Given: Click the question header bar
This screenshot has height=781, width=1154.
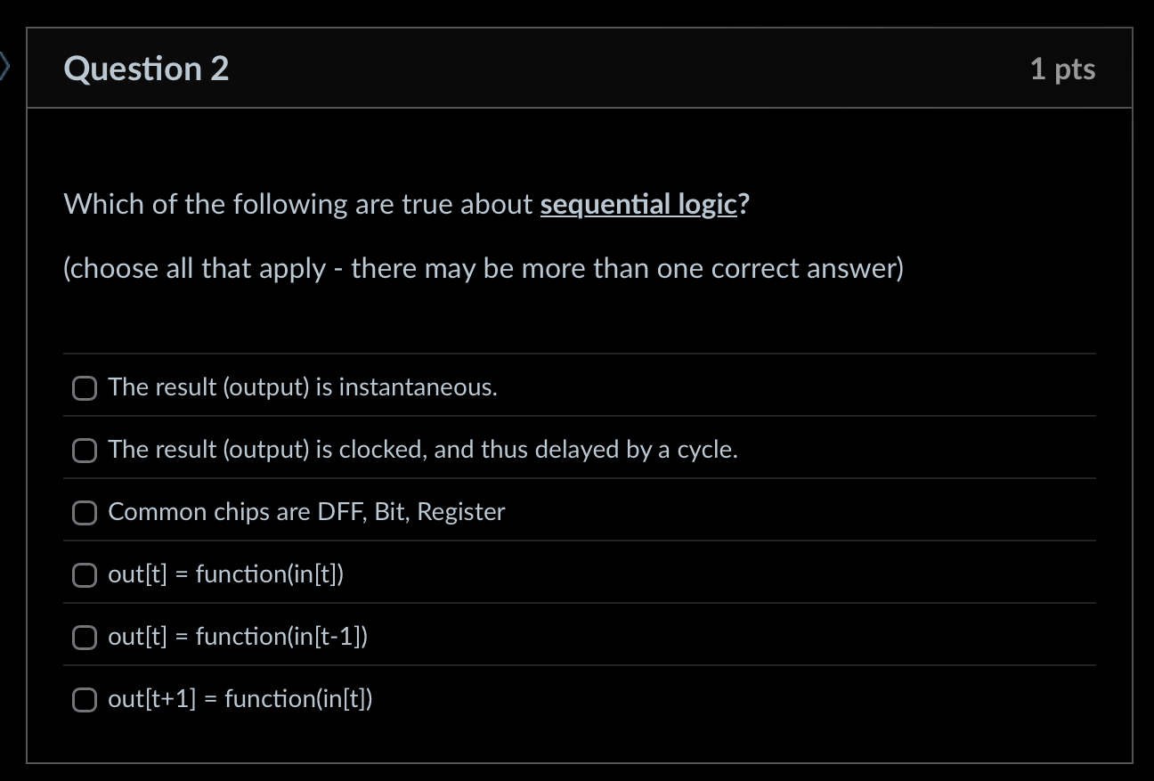Looking at the screenshot, I should [x=577, y=69].
